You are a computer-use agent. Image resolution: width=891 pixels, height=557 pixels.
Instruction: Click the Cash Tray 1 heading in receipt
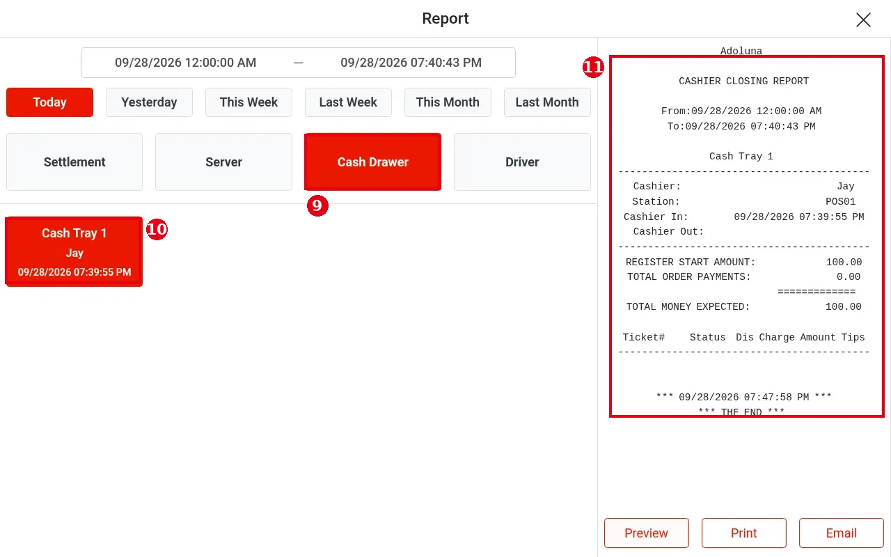(x=741, y=157)
